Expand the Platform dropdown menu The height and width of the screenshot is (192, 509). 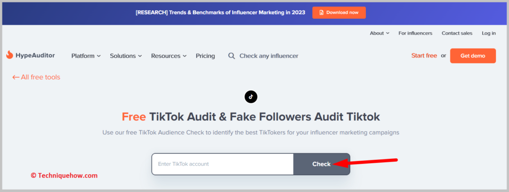coord(86,56)
